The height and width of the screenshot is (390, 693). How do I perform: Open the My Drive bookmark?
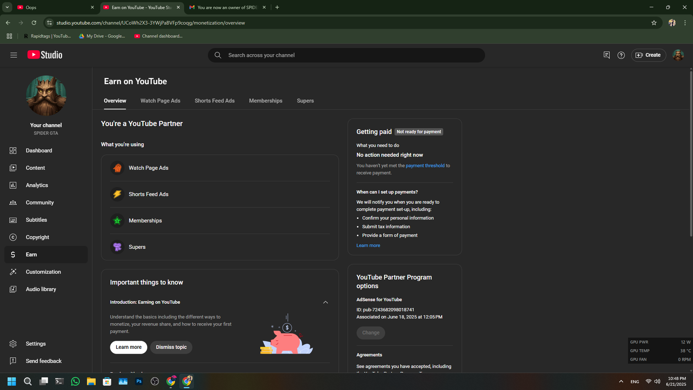[x=102, y=36]
